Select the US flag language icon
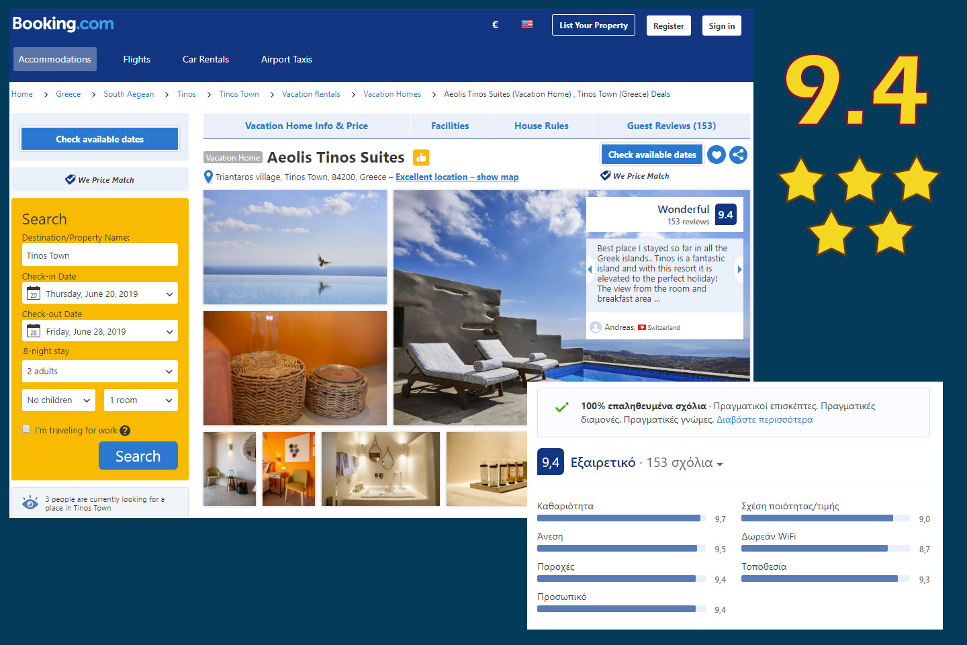This screenshot has height=645, width=967. point(527,25)
